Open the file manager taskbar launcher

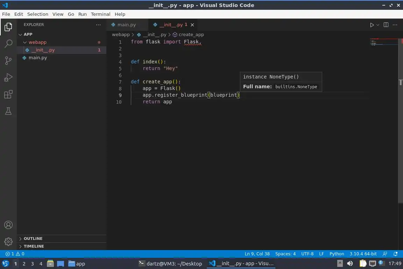point(50,264)
